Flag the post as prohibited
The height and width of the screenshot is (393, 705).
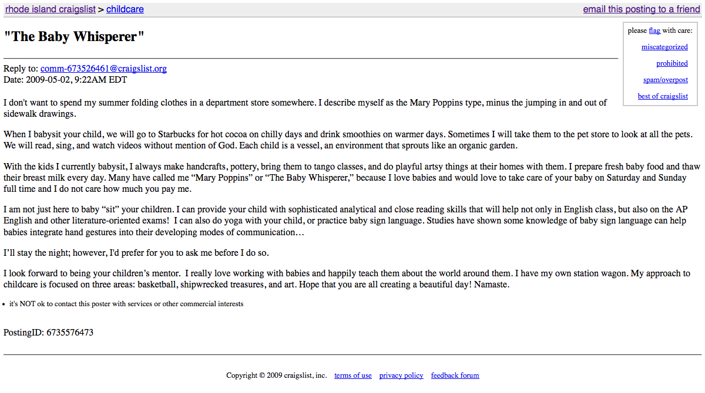[x=672, y=63]
